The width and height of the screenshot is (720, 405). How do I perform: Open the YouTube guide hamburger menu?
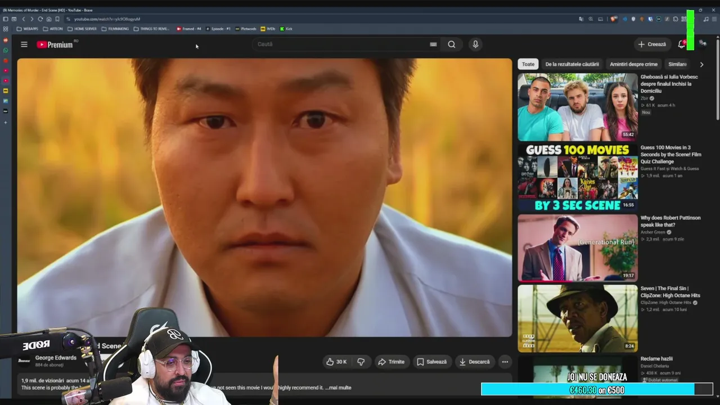pos(24,44)
